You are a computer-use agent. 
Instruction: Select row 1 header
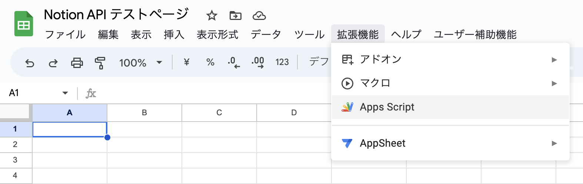coord(16,129)
